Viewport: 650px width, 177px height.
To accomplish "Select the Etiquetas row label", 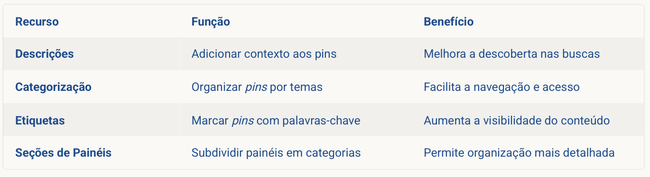I will 40,120.
